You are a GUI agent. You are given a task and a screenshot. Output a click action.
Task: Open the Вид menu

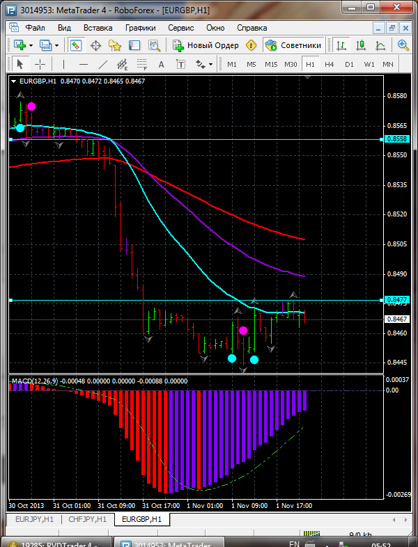pyautogui.click(x=64, y=28)
